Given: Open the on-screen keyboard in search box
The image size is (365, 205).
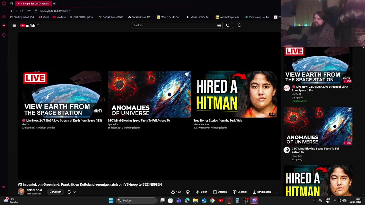Looking at the screenshot, I should pos(219,25).
